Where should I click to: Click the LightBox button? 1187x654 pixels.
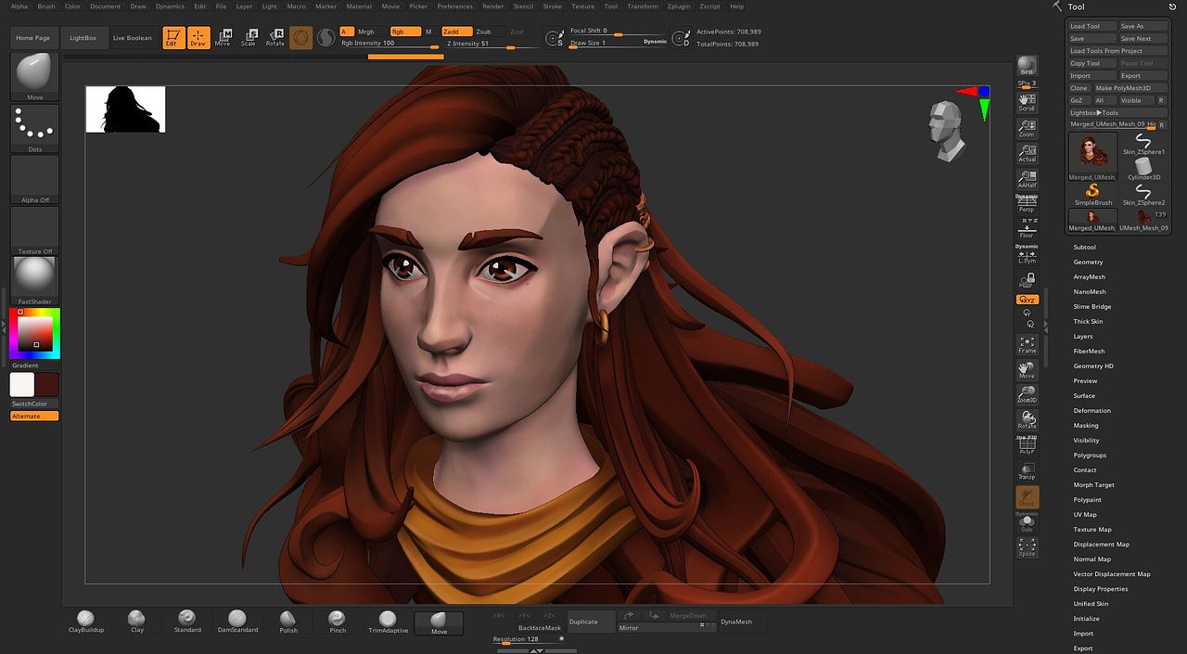(83, 38)
